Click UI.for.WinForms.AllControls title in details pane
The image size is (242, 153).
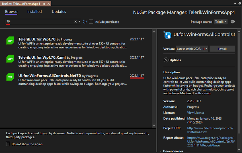[204, 34]
